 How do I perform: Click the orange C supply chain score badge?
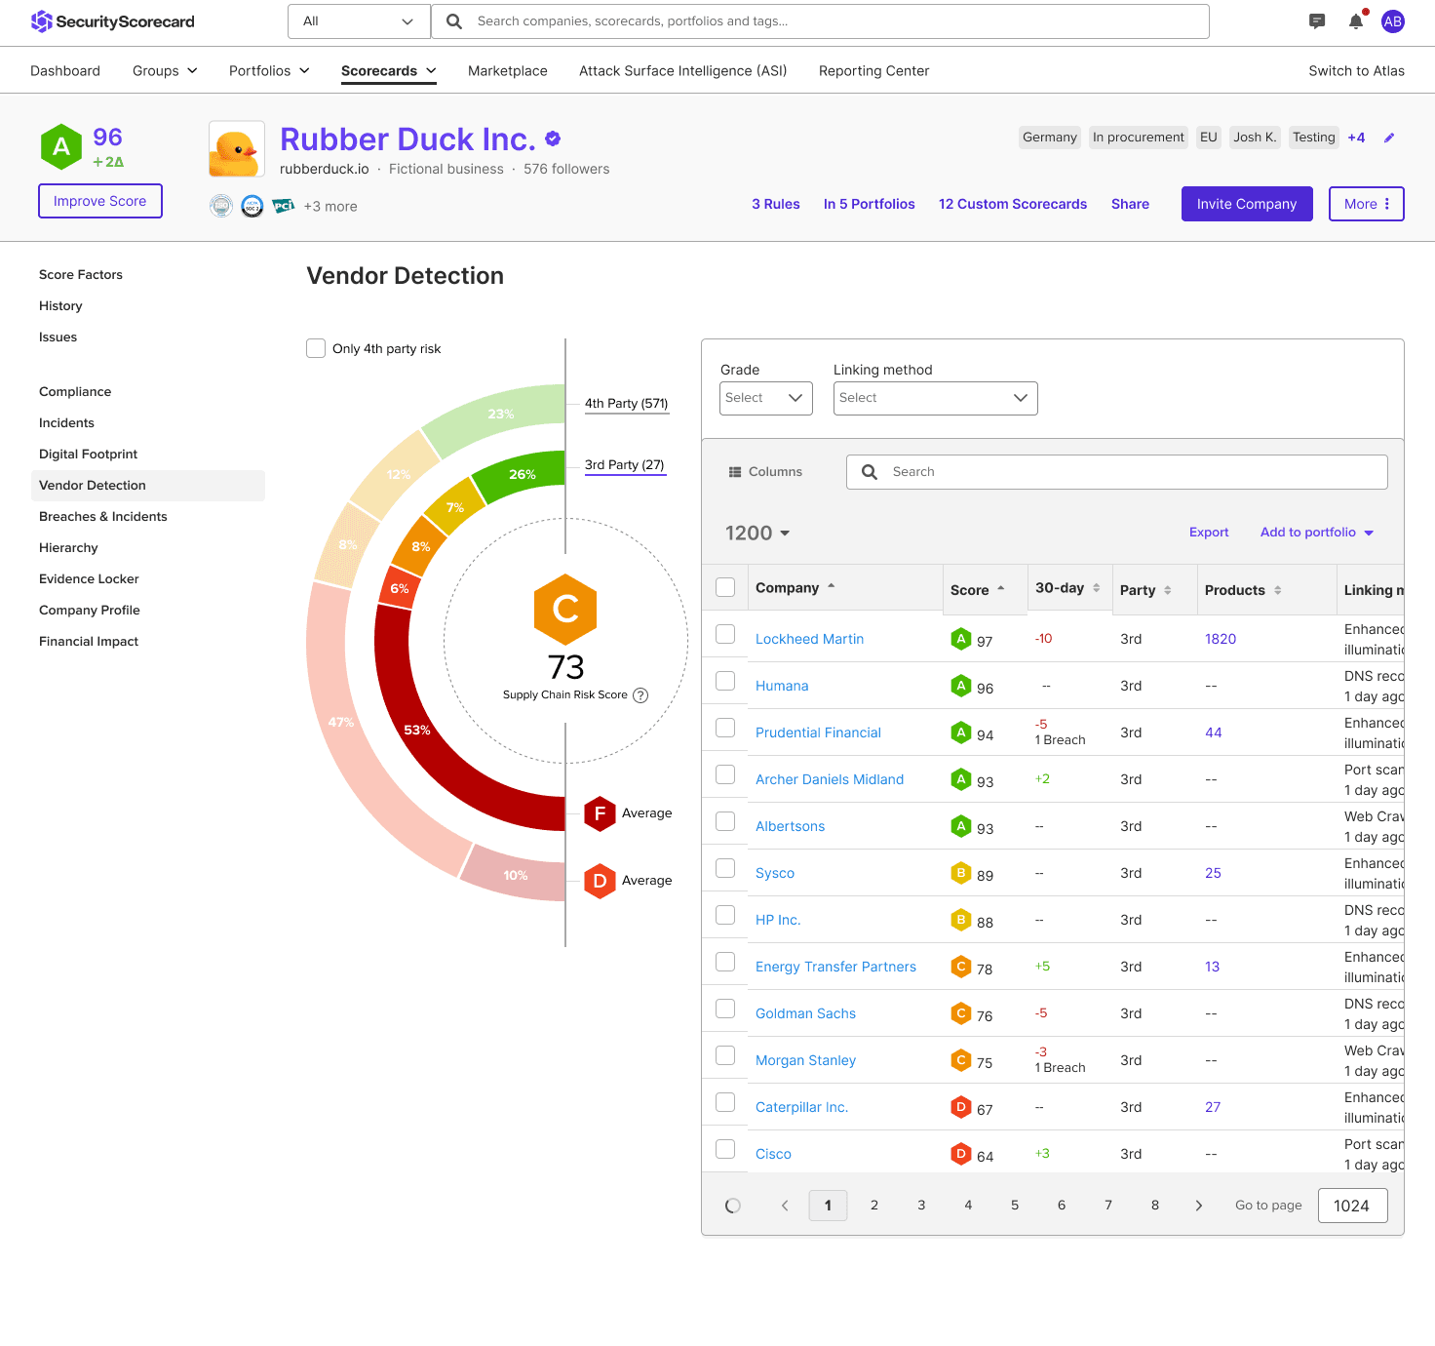tap(565, 611)
